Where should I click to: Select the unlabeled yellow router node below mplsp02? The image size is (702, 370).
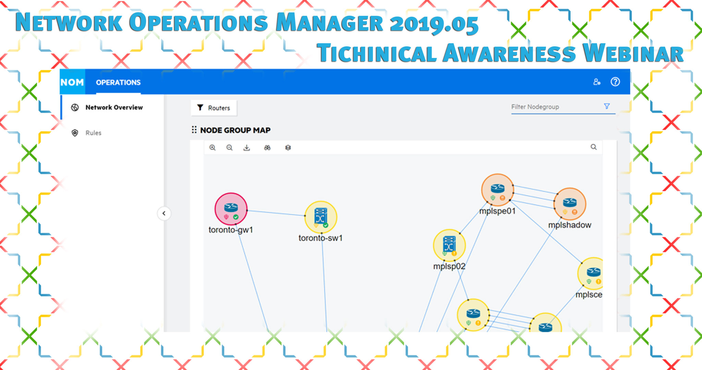click(473, 315)
